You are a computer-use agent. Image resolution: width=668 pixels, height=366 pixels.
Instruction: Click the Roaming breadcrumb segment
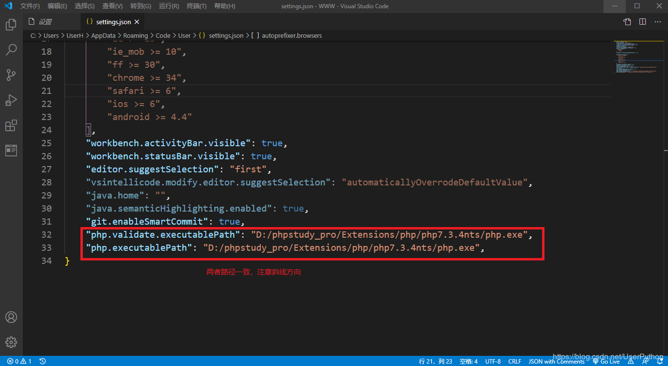click(x=136, y=36)
